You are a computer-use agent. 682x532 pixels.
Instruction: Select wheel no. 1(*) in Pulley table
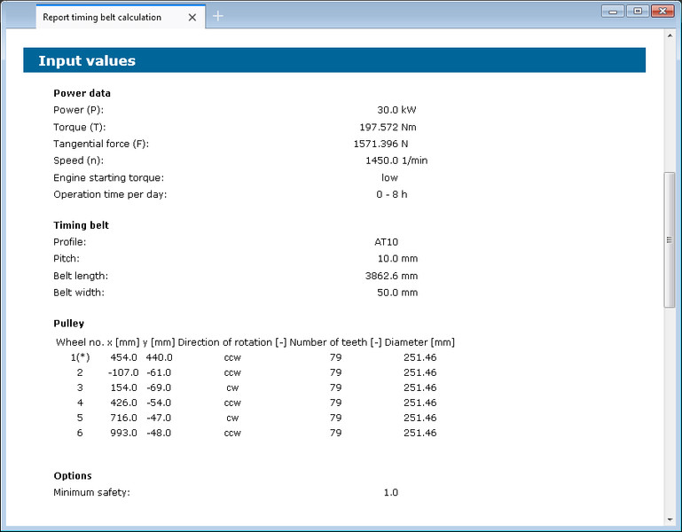(80, 357)
